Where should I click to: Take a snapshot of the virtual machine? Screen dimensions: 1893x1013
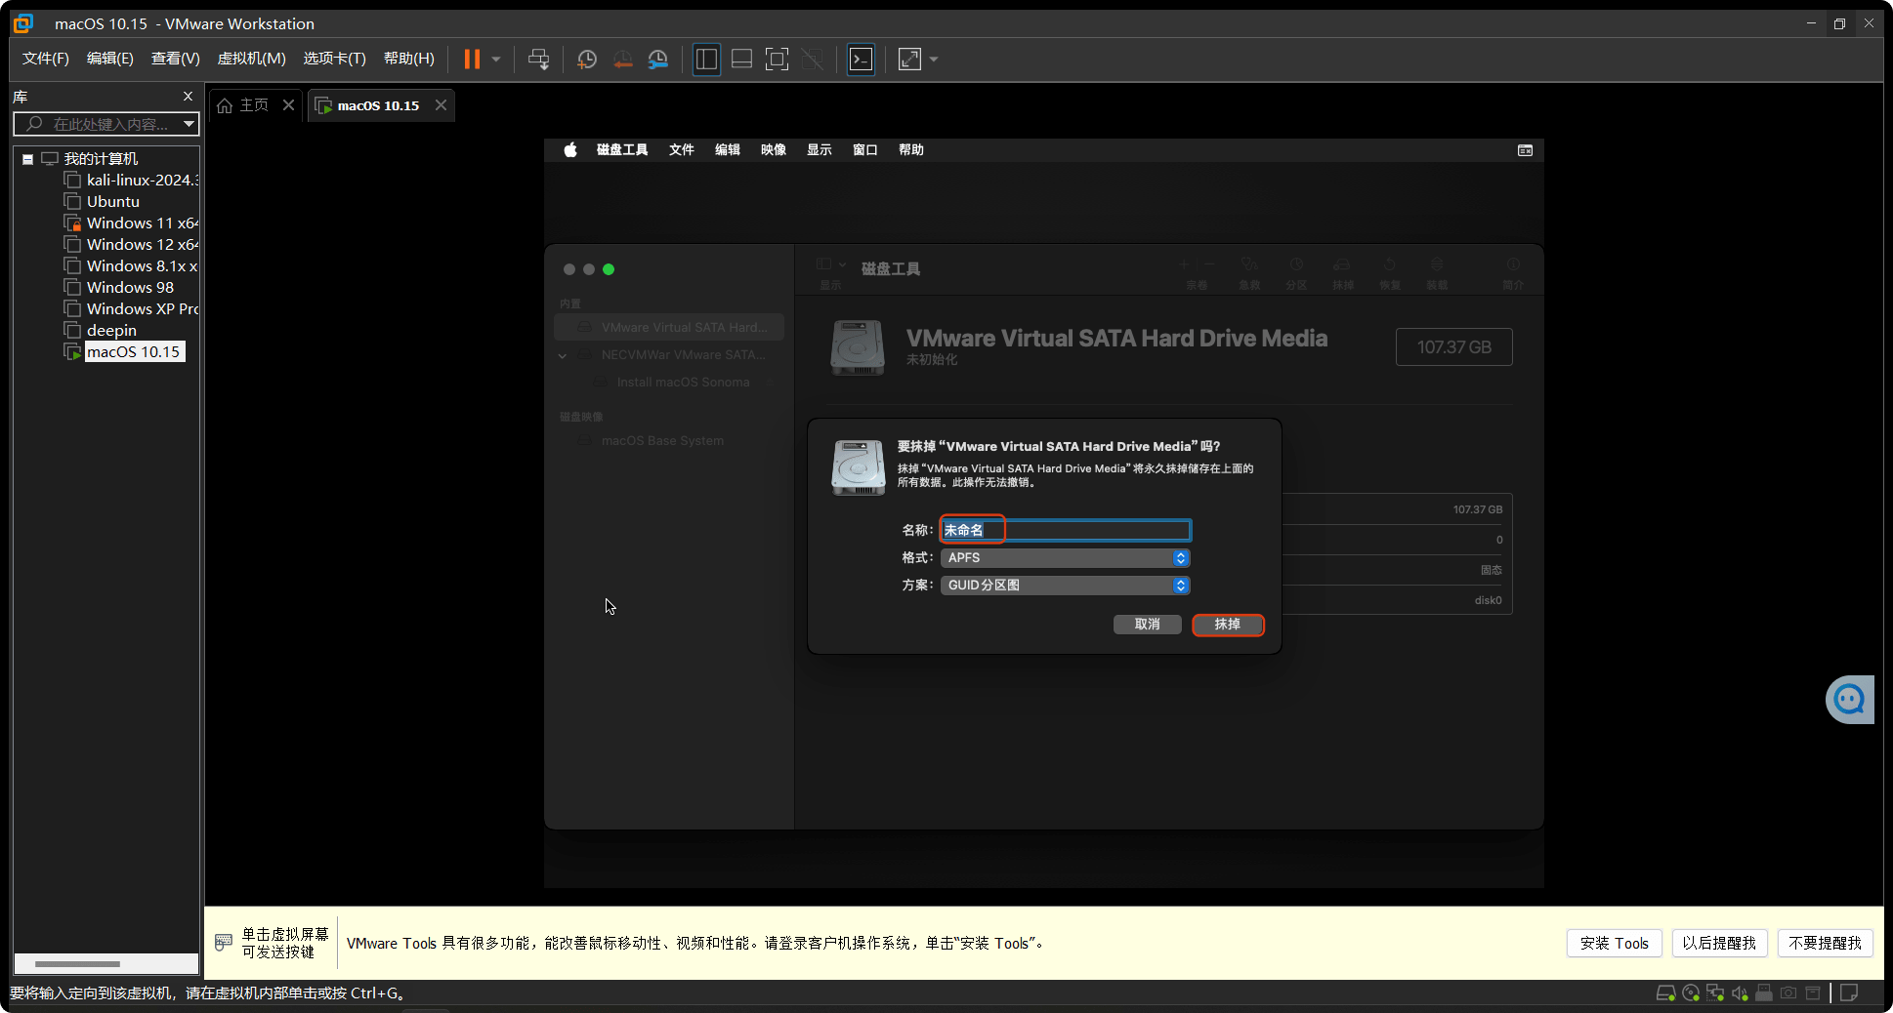[x=587, y=59]
